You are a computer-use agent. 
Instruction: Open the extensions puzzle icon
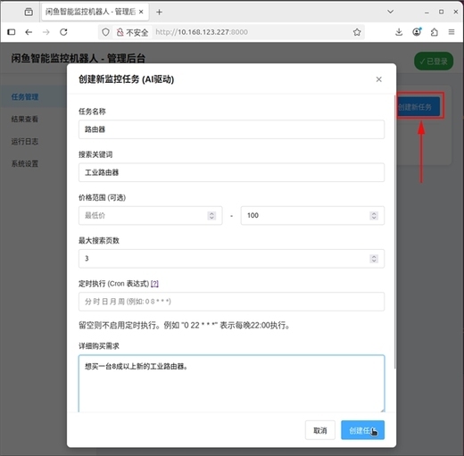tap(435, 32)
